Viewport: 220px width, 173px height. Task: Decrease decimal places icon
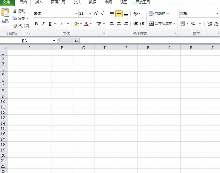coord(216,24)
